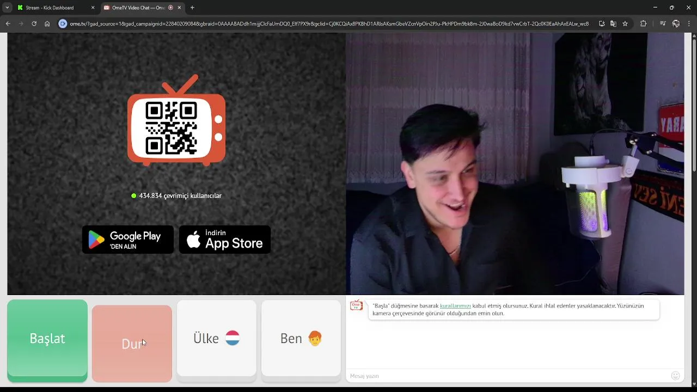Click the ome.tv address bar URL
Viewport: 697px width, 392px height.
point(329,24)
